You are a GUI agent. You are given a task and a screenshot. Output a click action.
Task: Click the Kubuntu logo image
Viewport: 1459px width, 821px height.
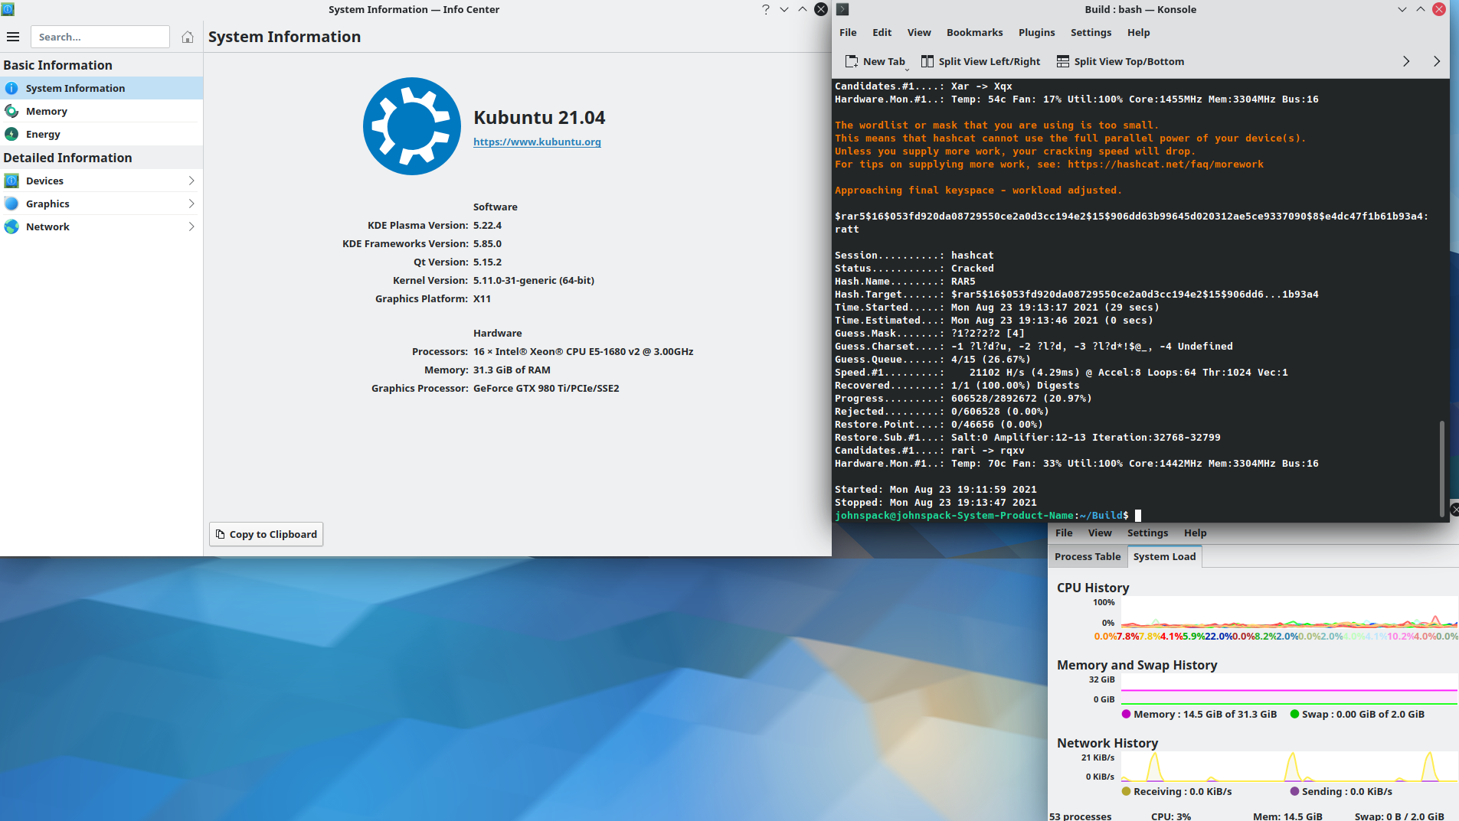point(412,126)
